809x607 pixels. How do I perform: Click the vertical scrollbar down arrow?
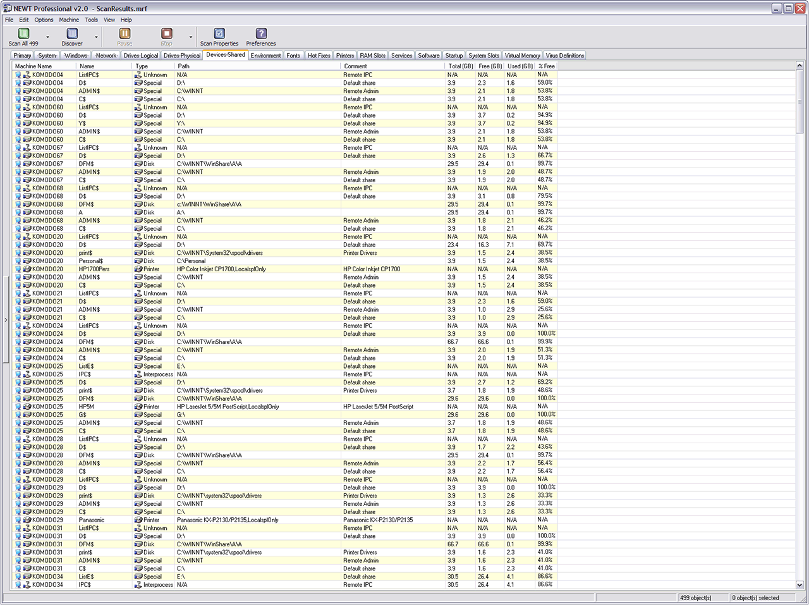coord(800,586)
